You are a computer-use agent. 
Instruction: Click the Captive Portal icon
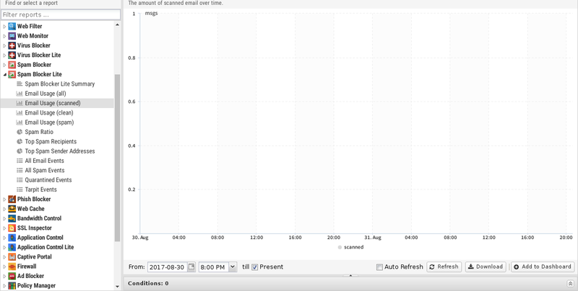point(12,257)
